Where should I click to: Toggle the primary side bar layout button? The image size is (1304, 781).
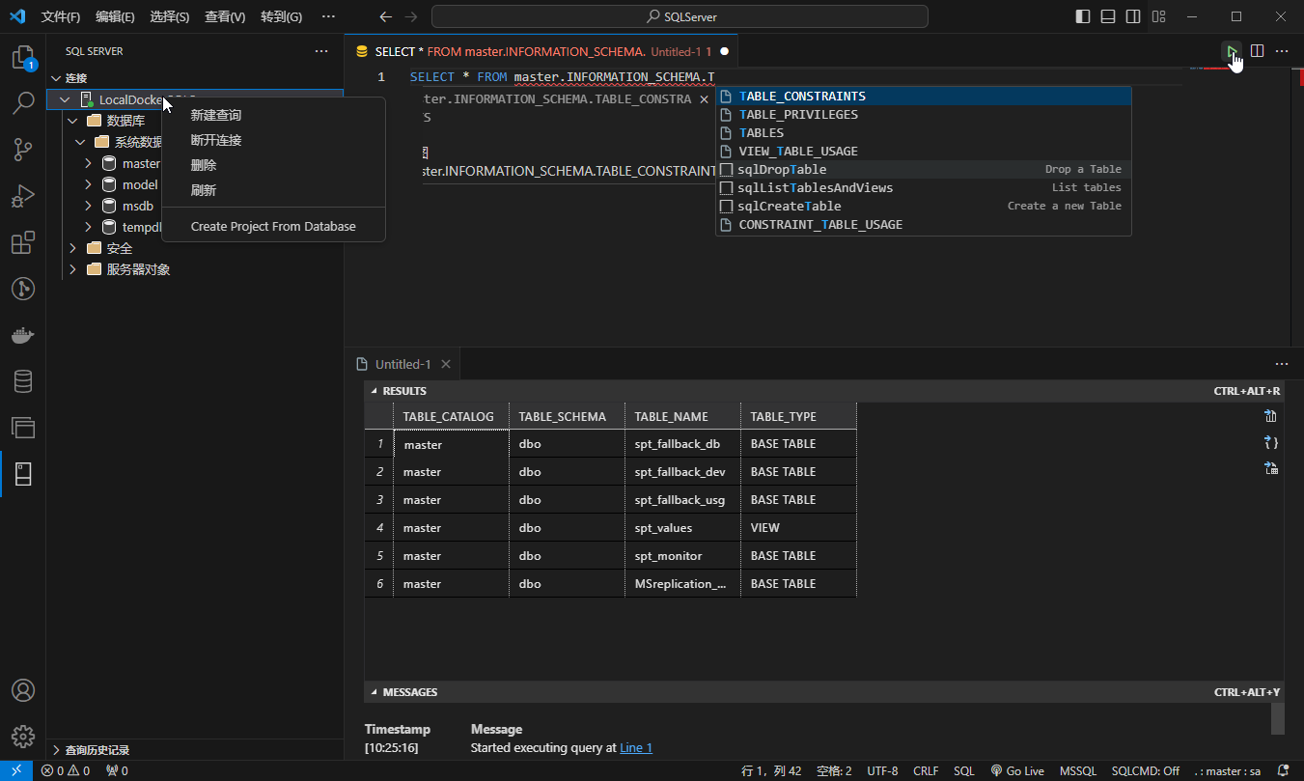pyautogui.click(x=1083, y=16)
